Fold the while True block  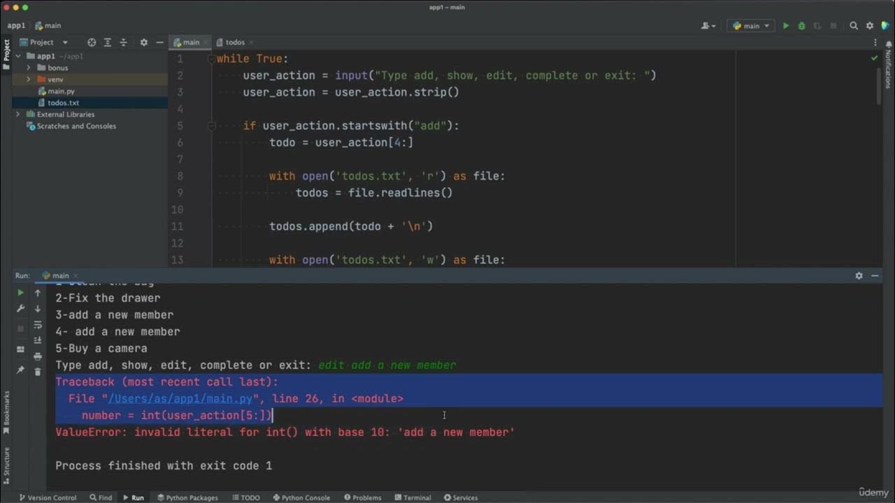(210, 59)
